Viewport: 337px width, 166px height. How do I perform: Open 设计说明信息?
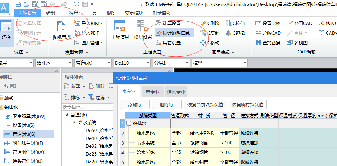[x=174, y=33]
